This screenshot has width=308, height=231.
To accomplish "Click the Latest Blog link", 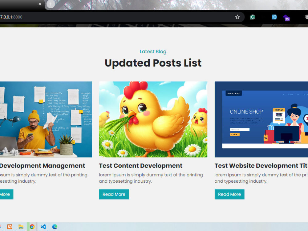I will point(153,51).
